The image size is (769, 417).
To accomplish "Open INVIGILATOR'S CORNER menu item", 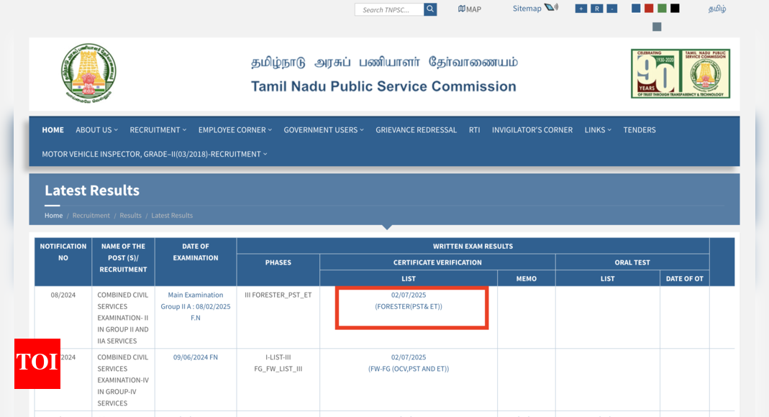I will (x=532, y=130).
